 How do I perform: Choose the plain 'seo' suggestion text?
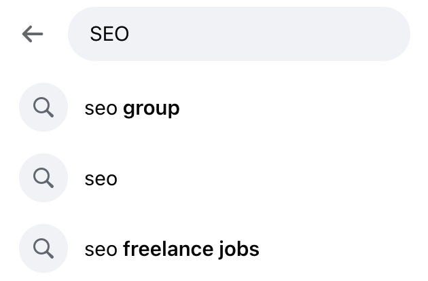click(101, 179)
